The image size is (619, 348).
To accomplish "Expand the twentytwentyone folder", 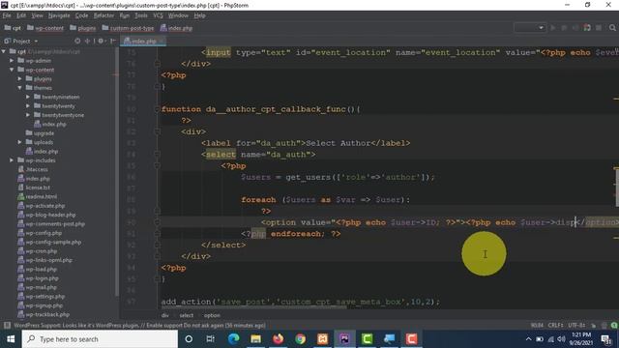I will 28,115.
